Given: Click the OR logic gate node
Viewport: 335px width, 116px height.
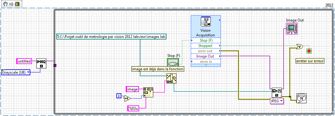Looking at the screenshot, I should click(300, 47).
